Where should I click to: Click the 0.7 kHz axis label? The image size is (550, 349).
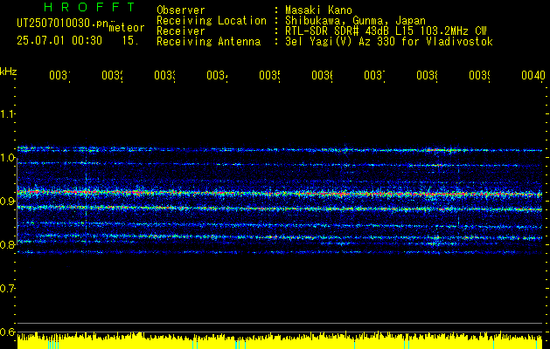click(7, 289)
